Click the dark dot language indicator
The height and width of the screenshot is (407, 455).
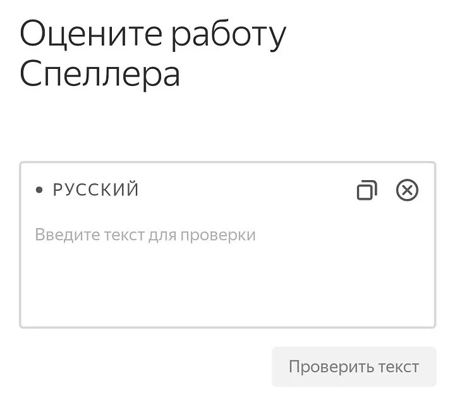click(39, 190)
